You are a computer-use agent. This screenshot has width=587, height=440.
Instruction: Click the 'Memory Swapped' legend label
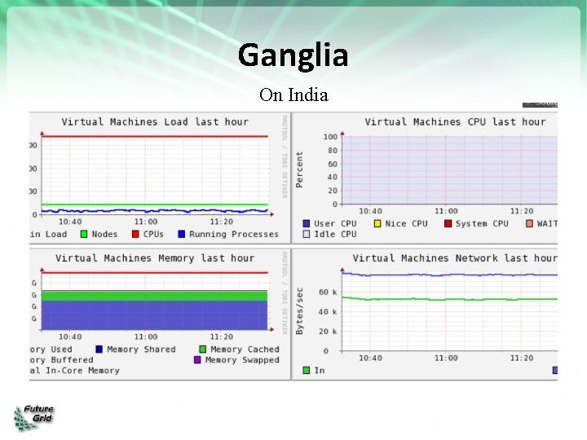pyautogui.click(x=242, y=360)
